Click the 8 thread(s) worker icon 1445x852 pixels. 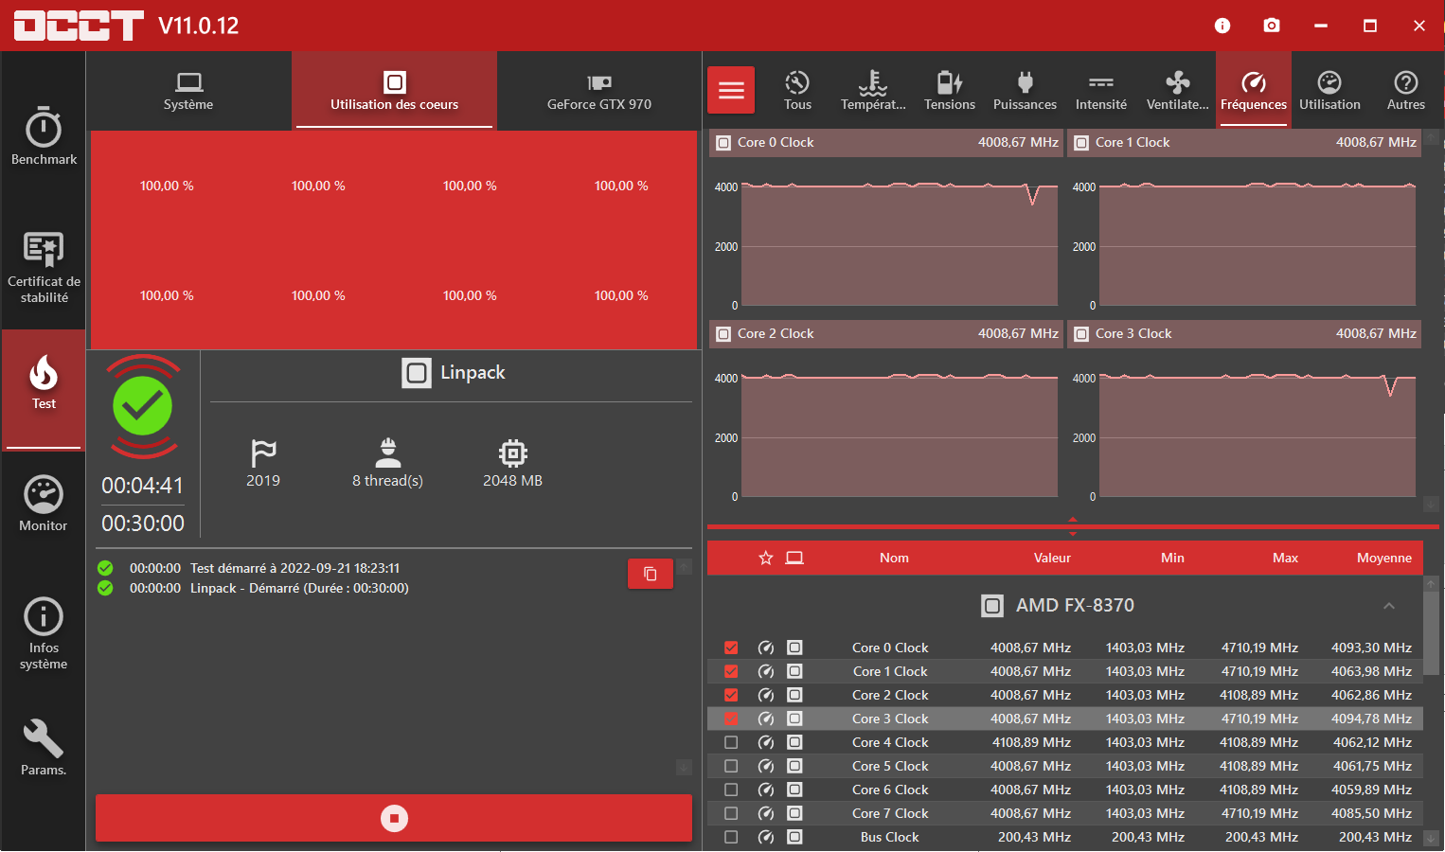click(388, 453)
